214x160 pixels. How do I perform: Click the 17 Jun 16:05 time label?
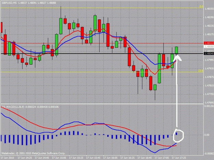[110, 158]
